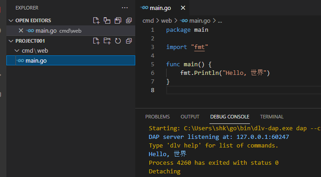Save all open editors
This screenshot has height=177, width=321.
click(x=118, y=20)
